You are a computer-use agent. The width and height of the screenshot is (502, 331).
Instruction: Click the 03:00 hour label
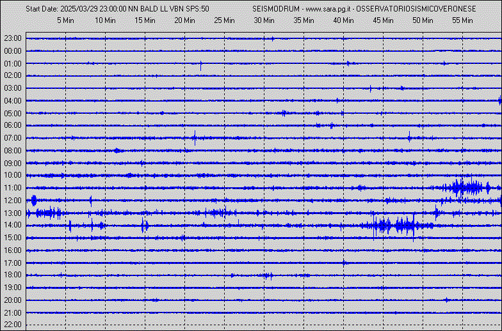(13, 88)
